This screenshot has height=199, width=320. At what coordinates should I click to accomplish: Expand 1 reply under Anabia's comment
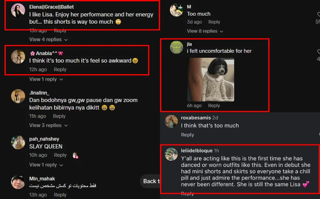tap(46, 79)
